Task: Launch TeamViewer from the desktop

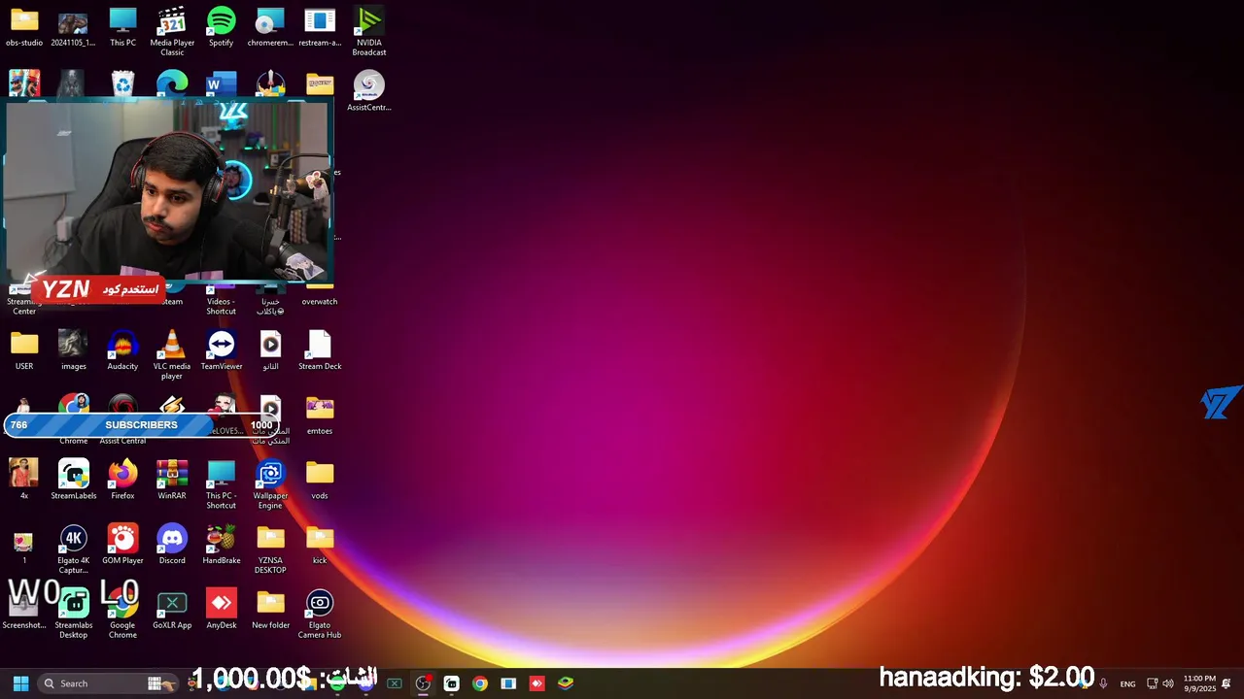Action: click(221, 350)
